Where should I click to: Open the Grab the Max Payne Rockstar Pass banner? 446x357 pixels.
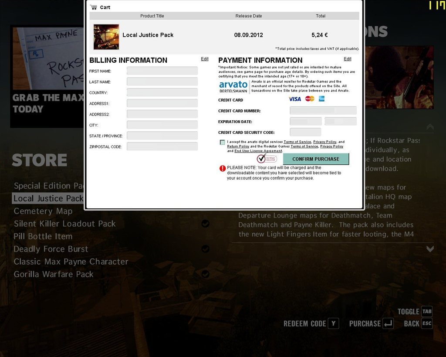pos(47,76)
